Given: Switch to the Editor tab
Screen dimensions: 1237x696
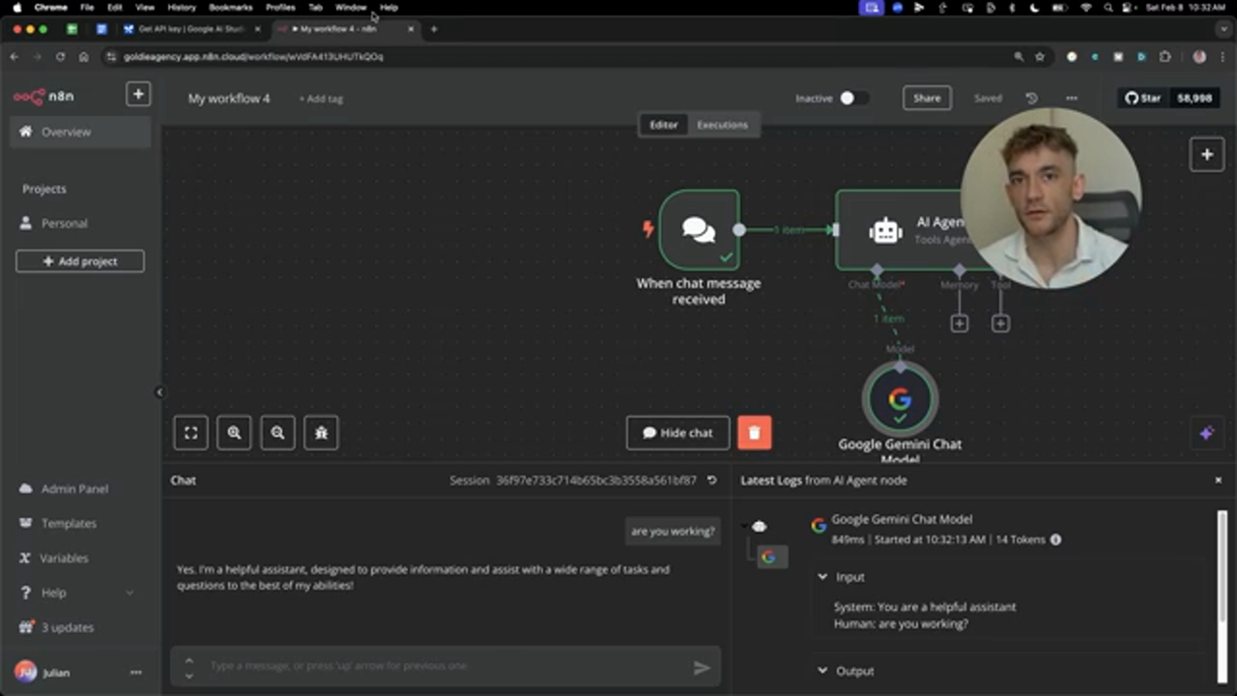Looking at the screenshot, I should point(664,125).
